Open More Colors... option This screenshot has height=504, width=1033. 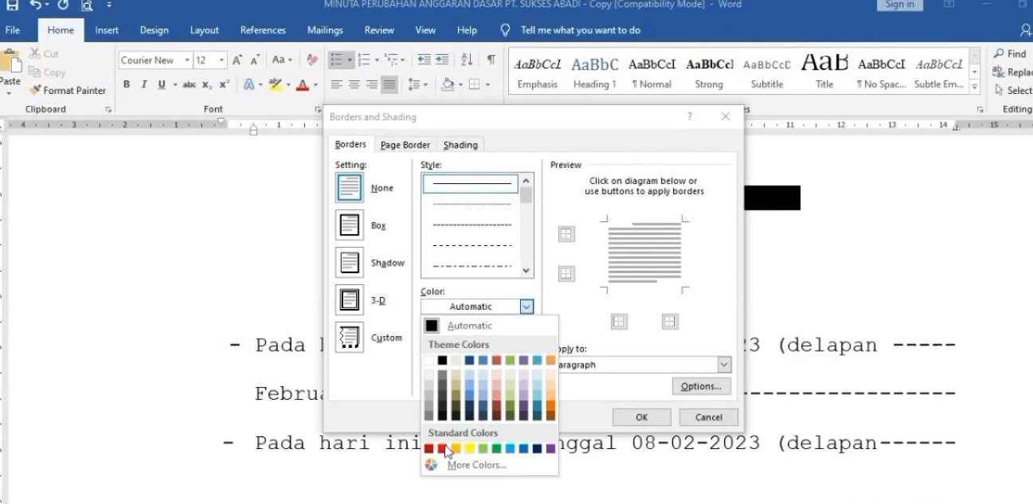coord(476,465)
